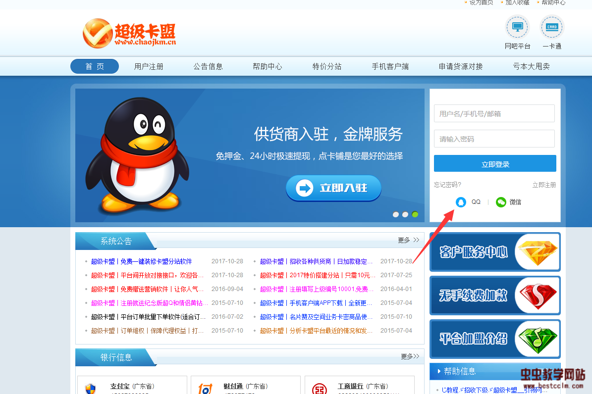Click the QQ login text label
This screenshot has height=394, width=592.
click(476, 202)
